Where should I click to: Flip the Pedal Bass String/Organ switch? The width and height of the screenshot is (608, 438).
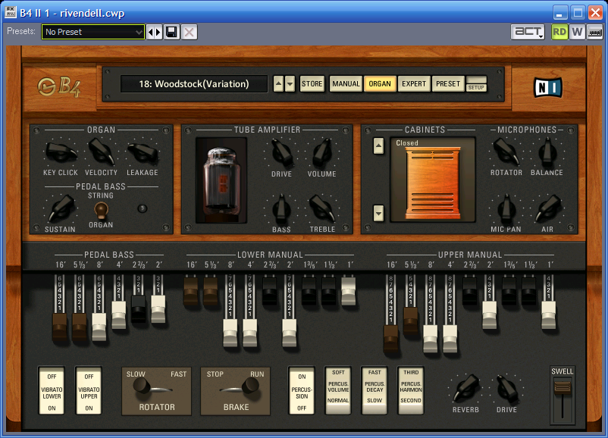pyautogui.click(x=101, y=210)
